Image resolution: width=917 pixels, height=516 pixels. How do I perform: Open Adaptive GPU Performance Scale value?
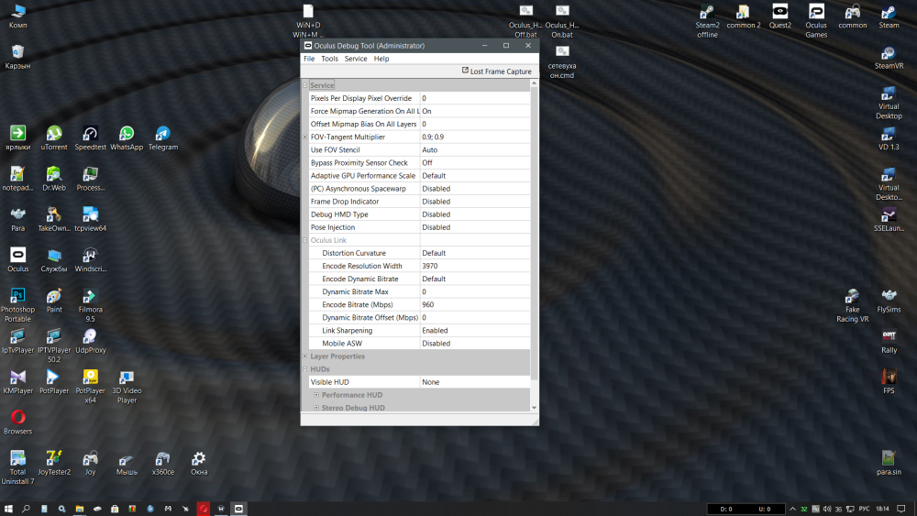coord(475,175)
